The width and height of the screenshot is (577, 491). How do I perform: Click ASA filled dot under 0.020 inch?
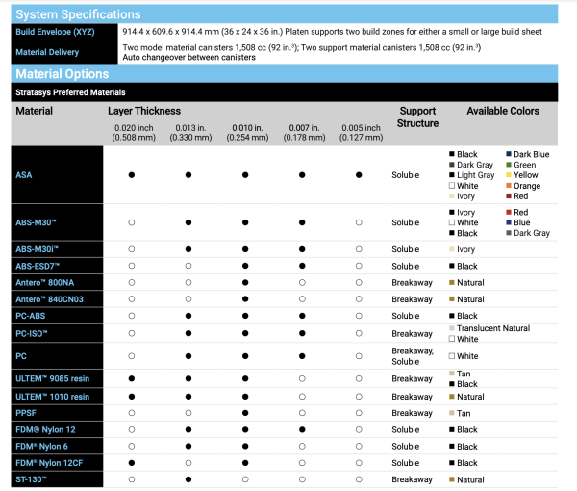point(131,175)
